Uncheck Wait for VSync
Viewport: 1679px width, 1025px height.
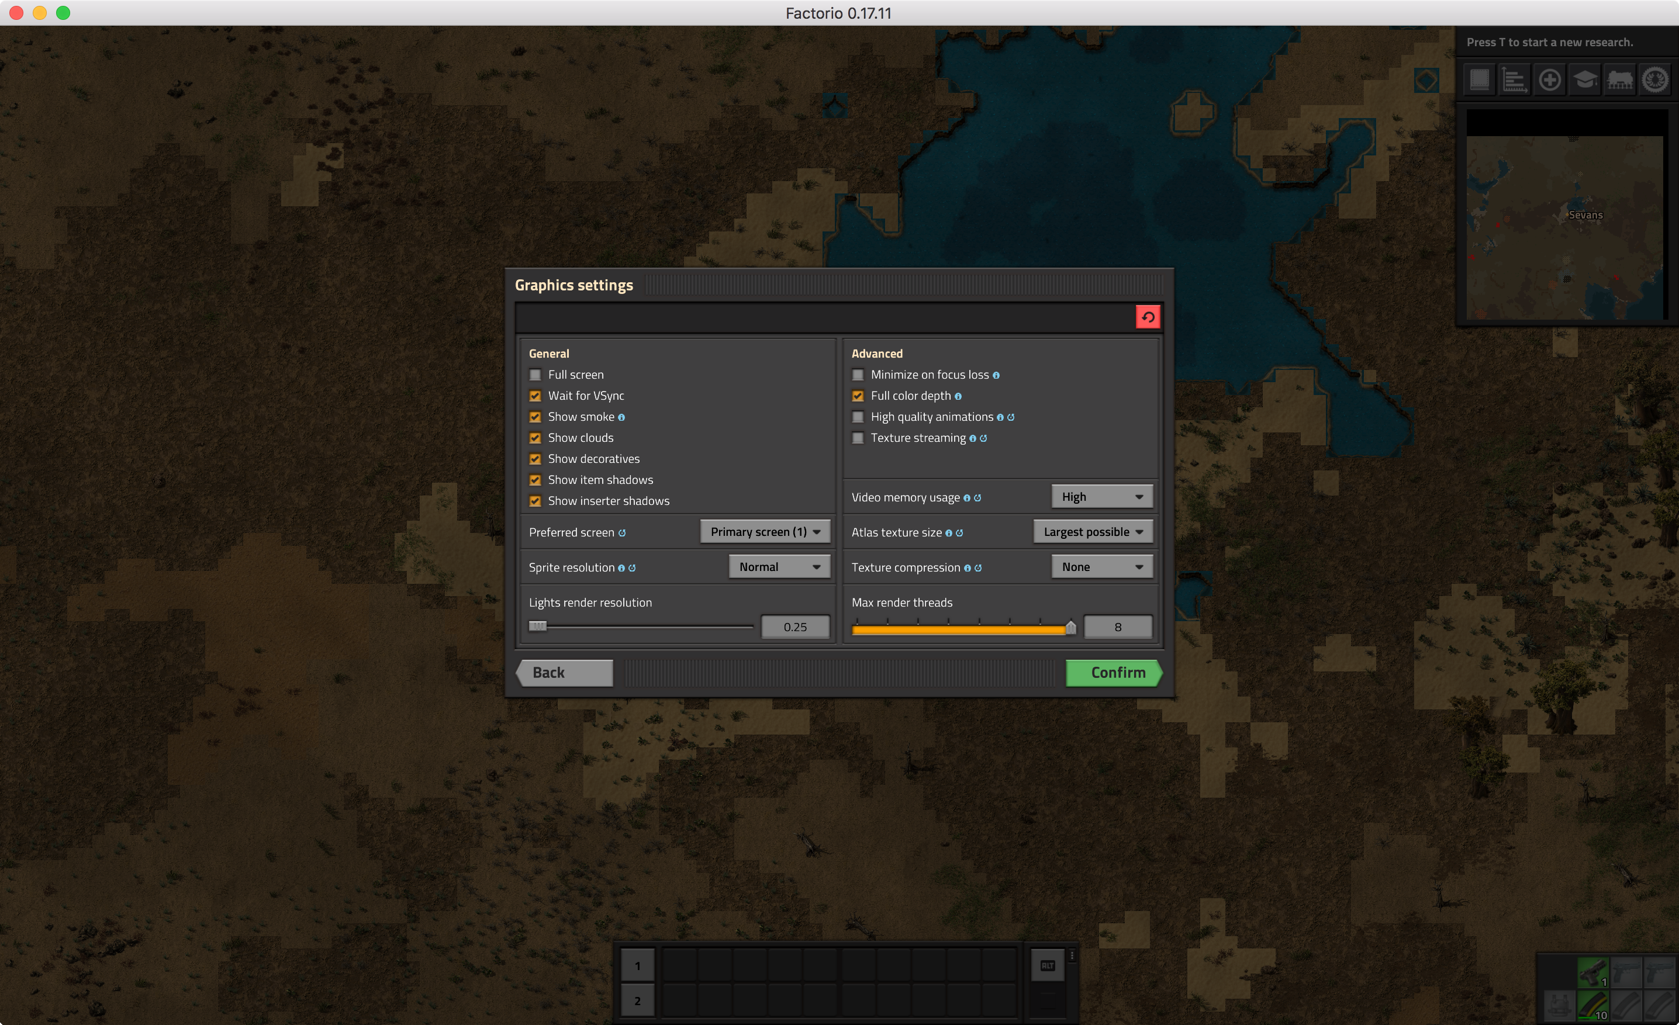coord(535,396)
